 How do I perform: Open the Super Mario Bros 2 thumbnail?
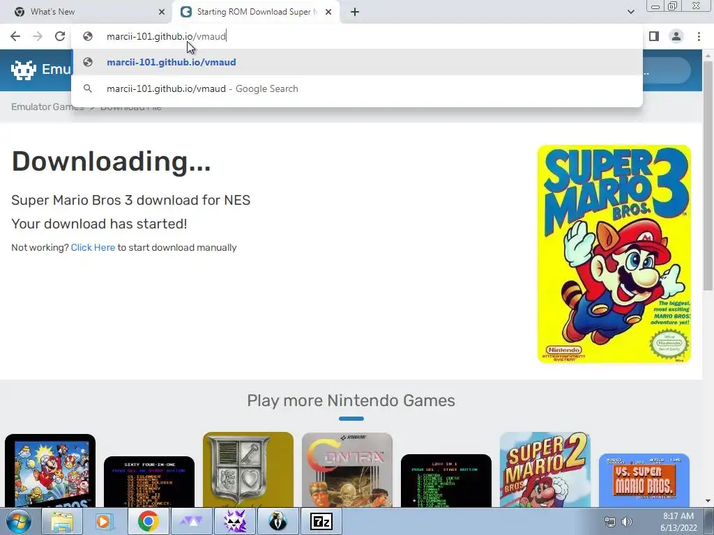point(545,470)
